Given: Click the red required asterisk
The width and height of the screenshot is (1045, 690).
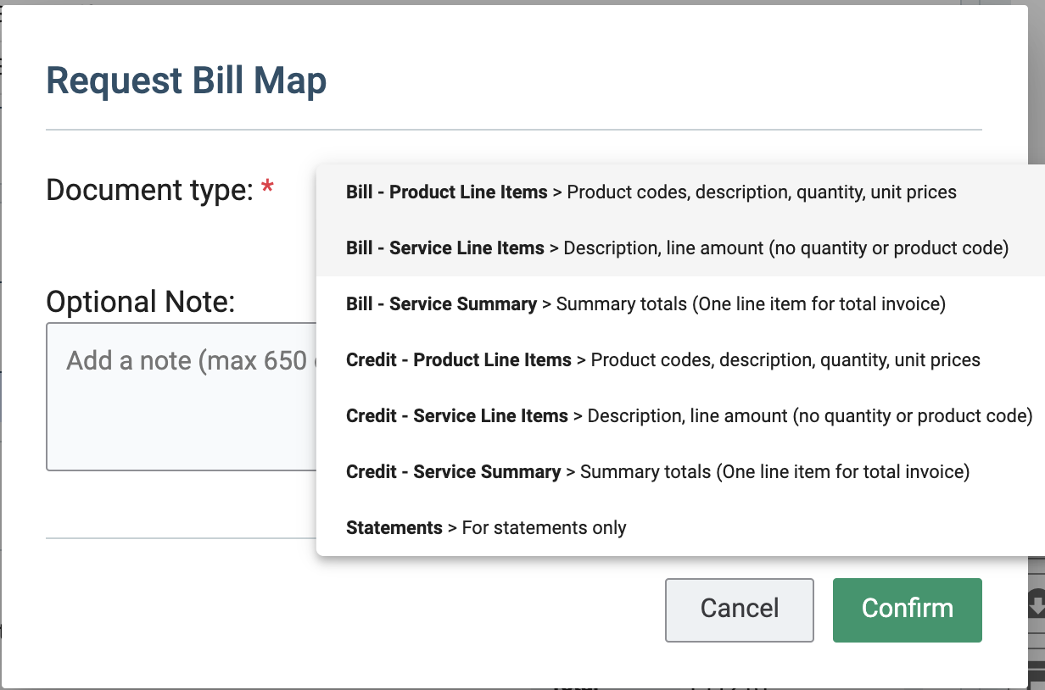Looking at the screenshot, I should 268,189.
